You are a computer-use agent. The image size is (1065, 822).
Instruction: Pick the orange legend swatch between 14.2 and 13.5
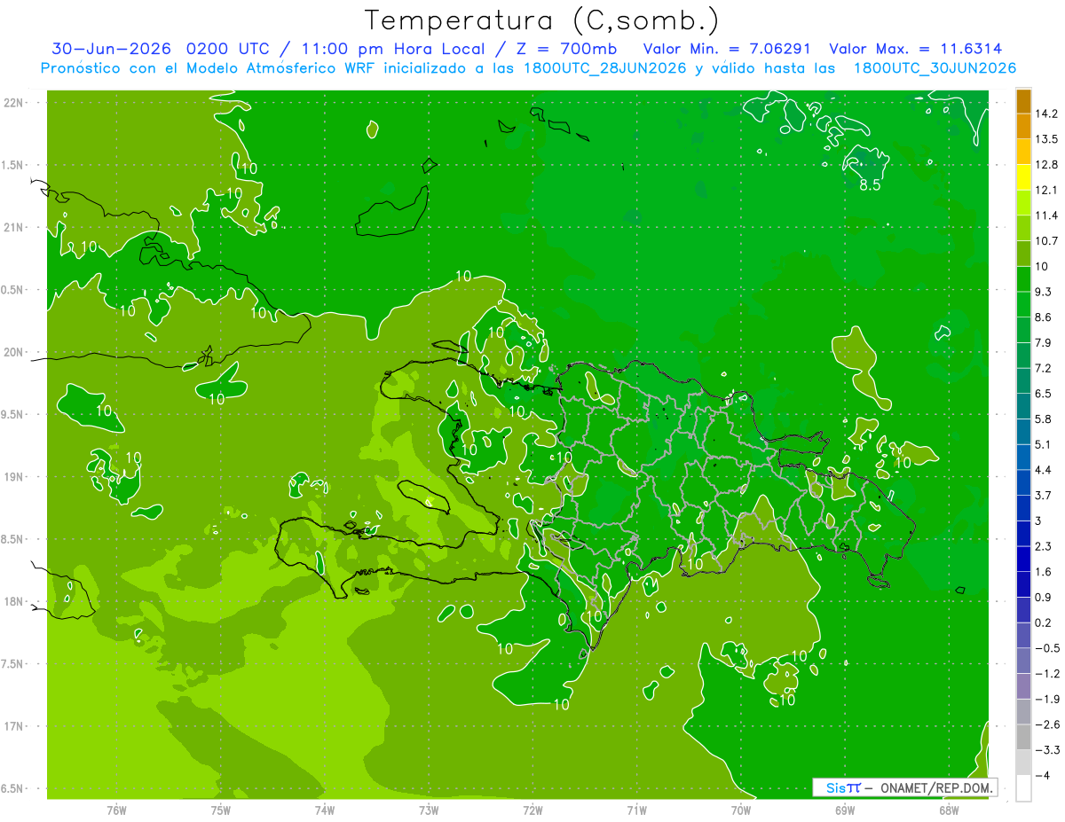pyautogui.click(x=1023, y=126)
